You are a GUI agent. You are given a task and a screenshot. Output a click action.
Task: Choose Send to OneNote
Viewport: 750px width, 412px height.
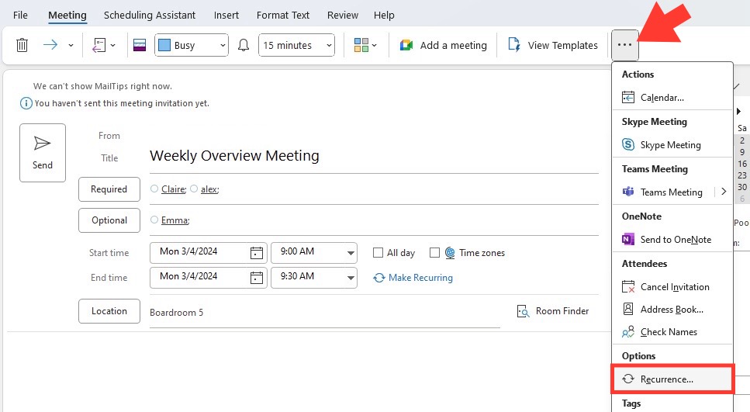point(672,239)
